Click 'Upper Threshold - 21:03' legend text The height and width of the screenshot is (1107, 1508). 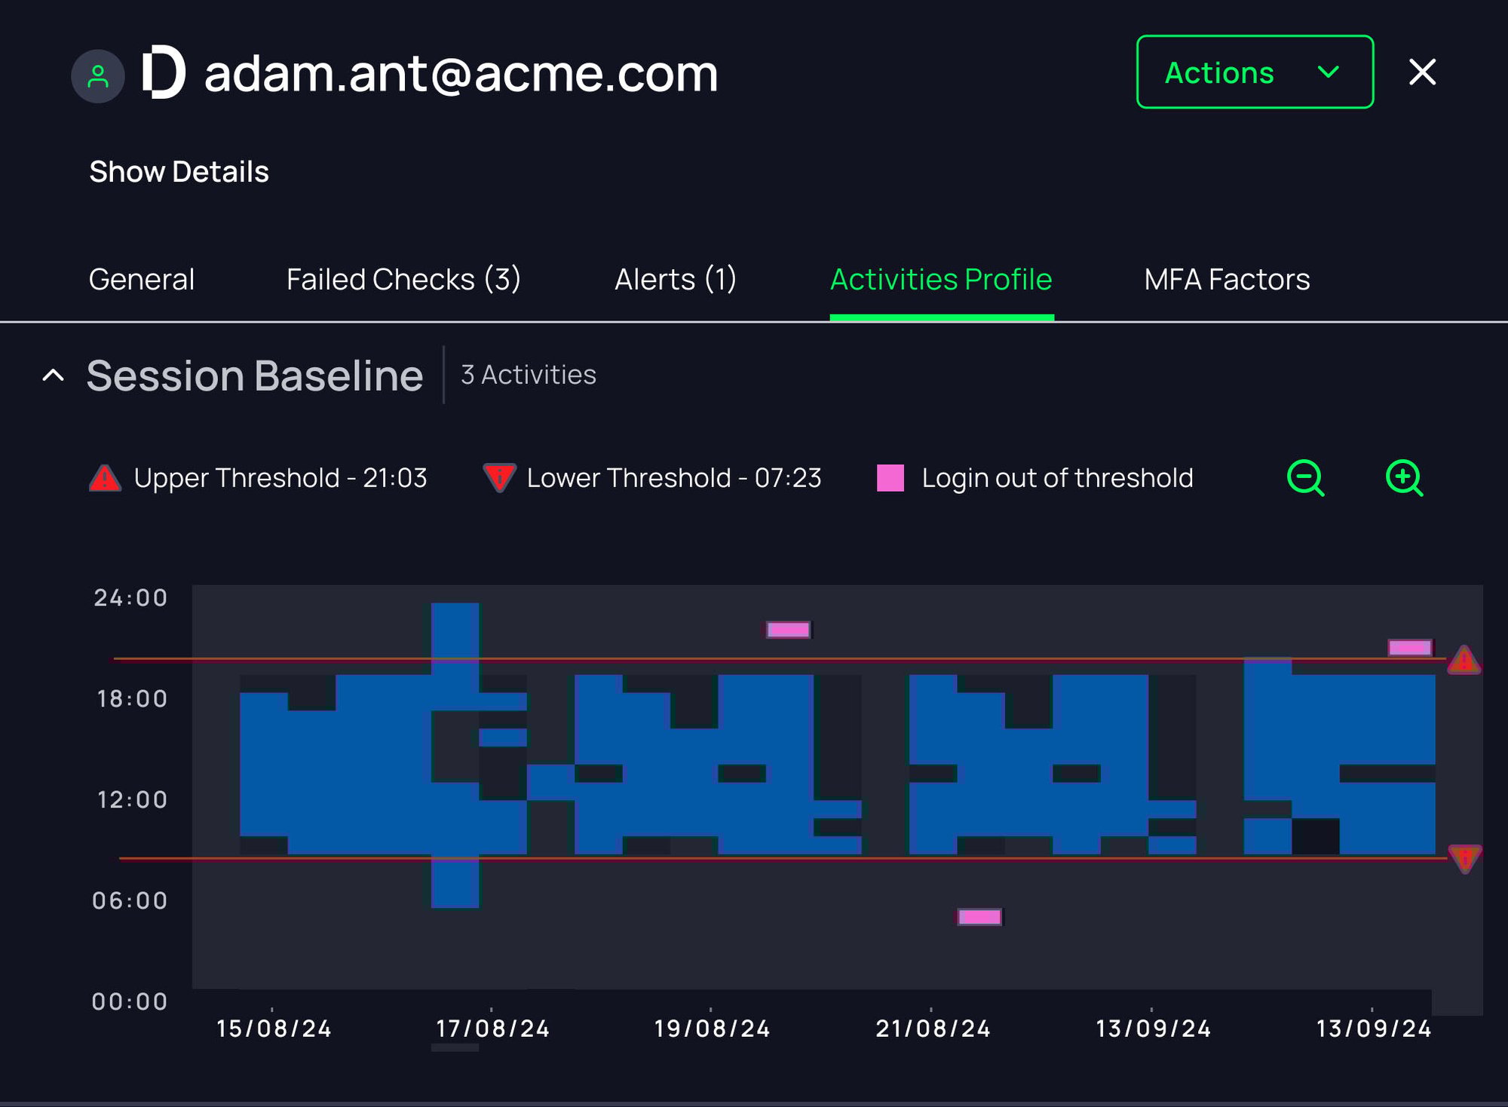pos(280,478)
